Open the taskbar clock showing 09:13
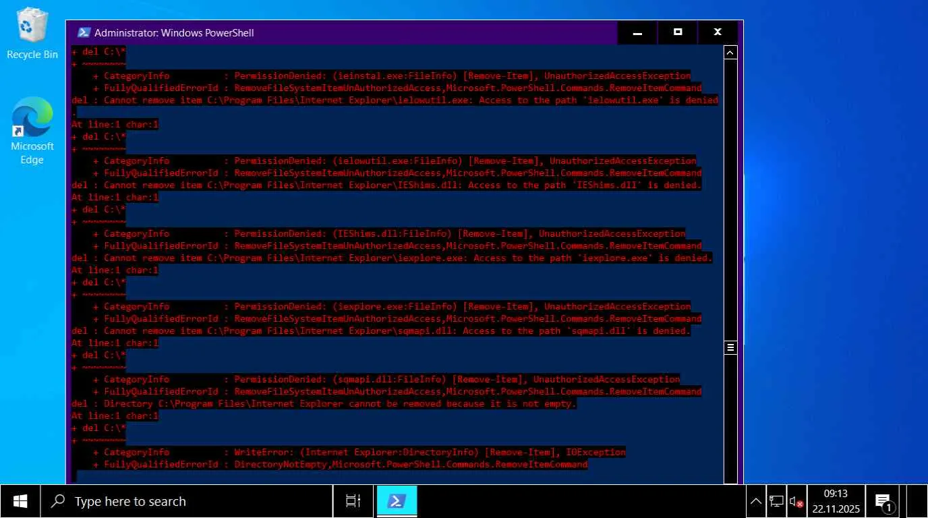 point(836,501)
